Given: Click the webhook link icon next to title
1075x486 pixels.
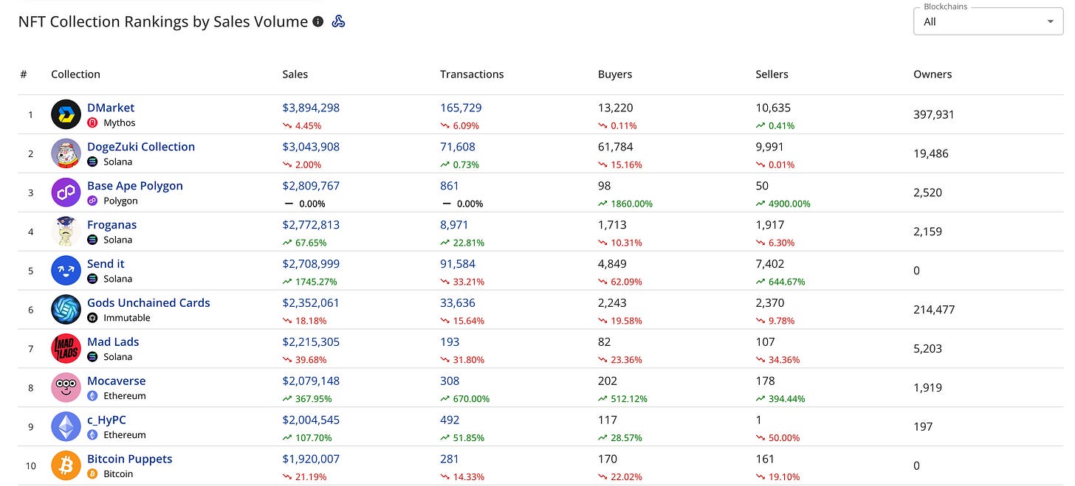Looking at the screenshot, I should [x=338, y=21].
